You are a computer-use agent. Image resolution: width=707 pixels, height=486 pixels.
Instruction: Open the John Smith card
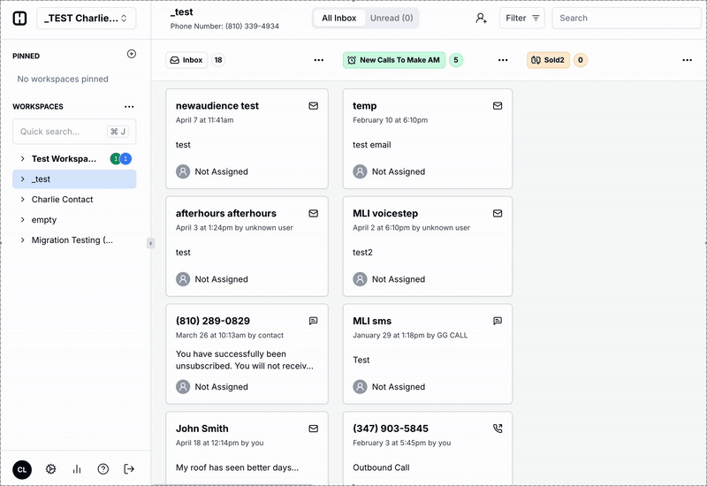point(247,449)
